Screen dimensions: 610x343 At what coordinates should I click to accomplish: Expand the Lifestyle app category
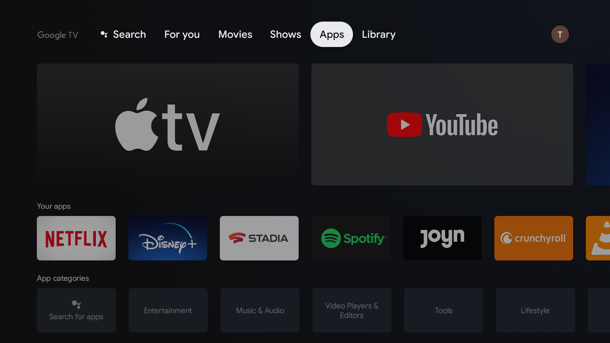coord(535,310)
